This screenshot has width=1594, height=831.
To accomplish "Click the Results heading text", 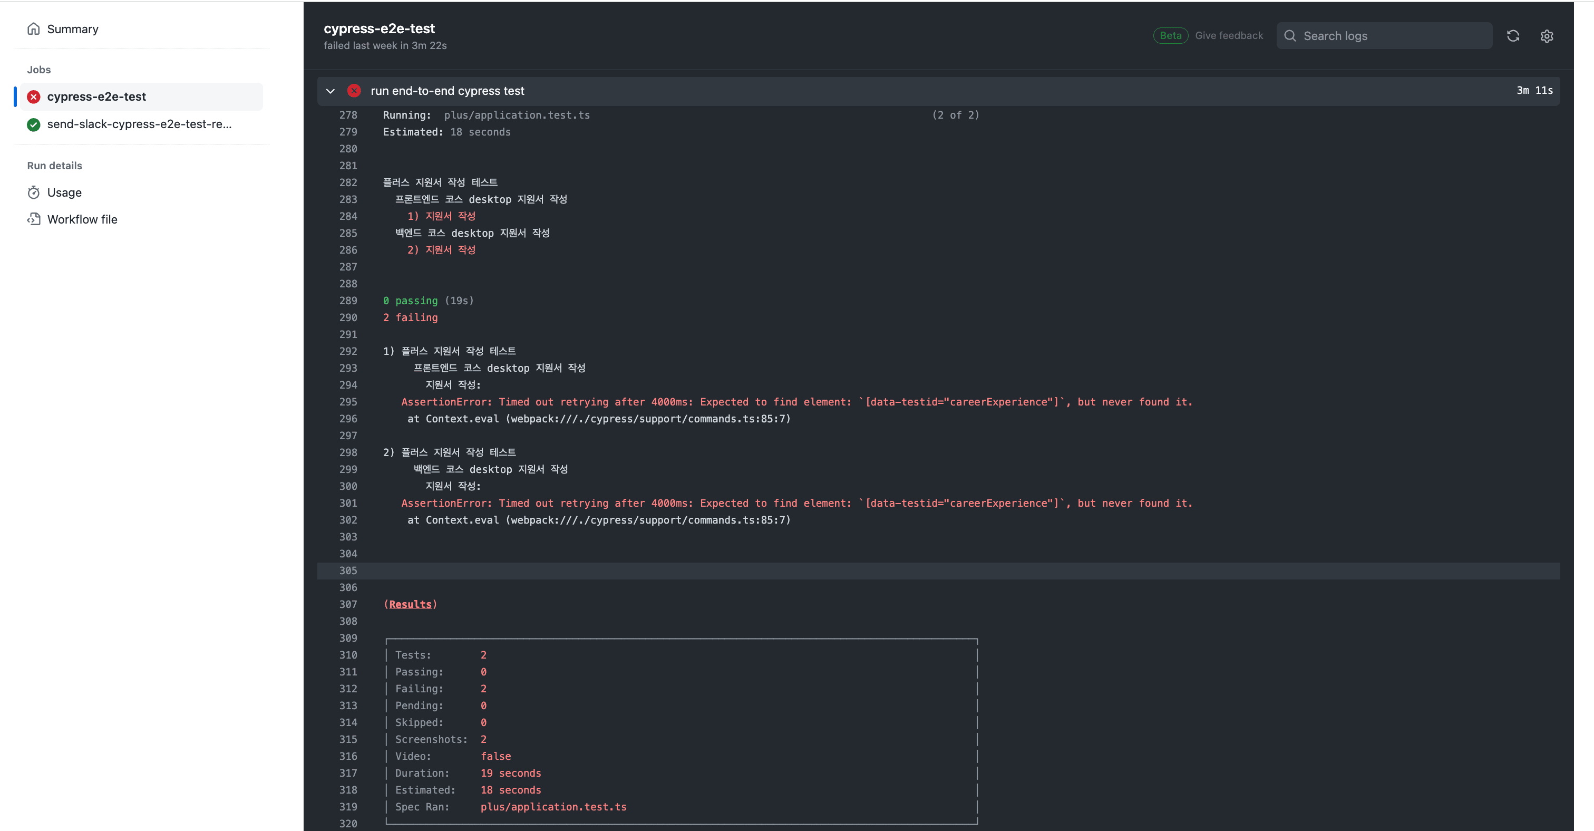I will tap(410, 605).
